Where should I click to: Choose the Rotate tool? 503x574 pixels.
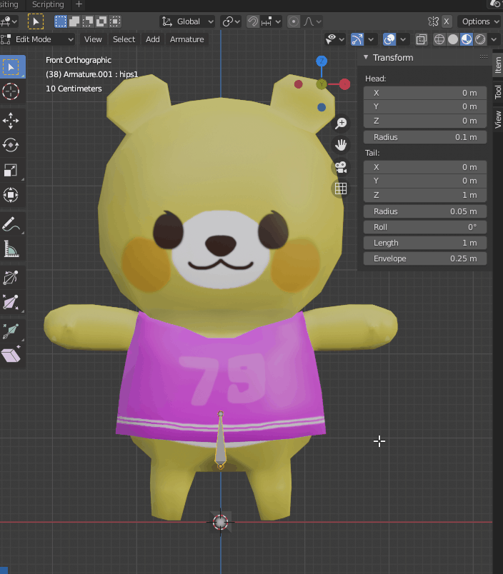(x=11, y=145)
